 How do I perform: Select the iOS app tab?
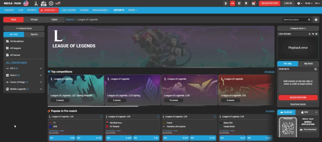click(304, 112)
